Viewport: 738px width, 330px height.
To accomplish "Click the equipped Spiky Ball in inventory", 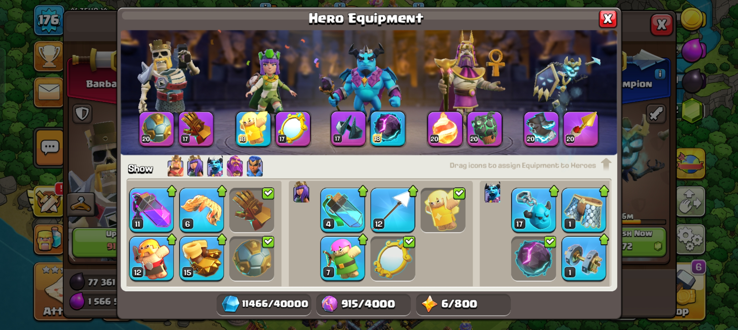I will point(252,258).
